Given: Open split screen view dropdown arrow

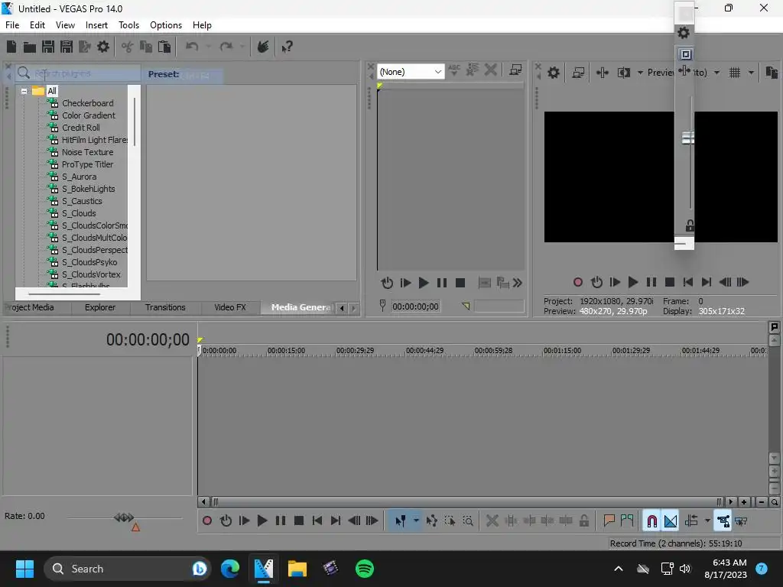Looking at the screenshot, I should [640, 73].
